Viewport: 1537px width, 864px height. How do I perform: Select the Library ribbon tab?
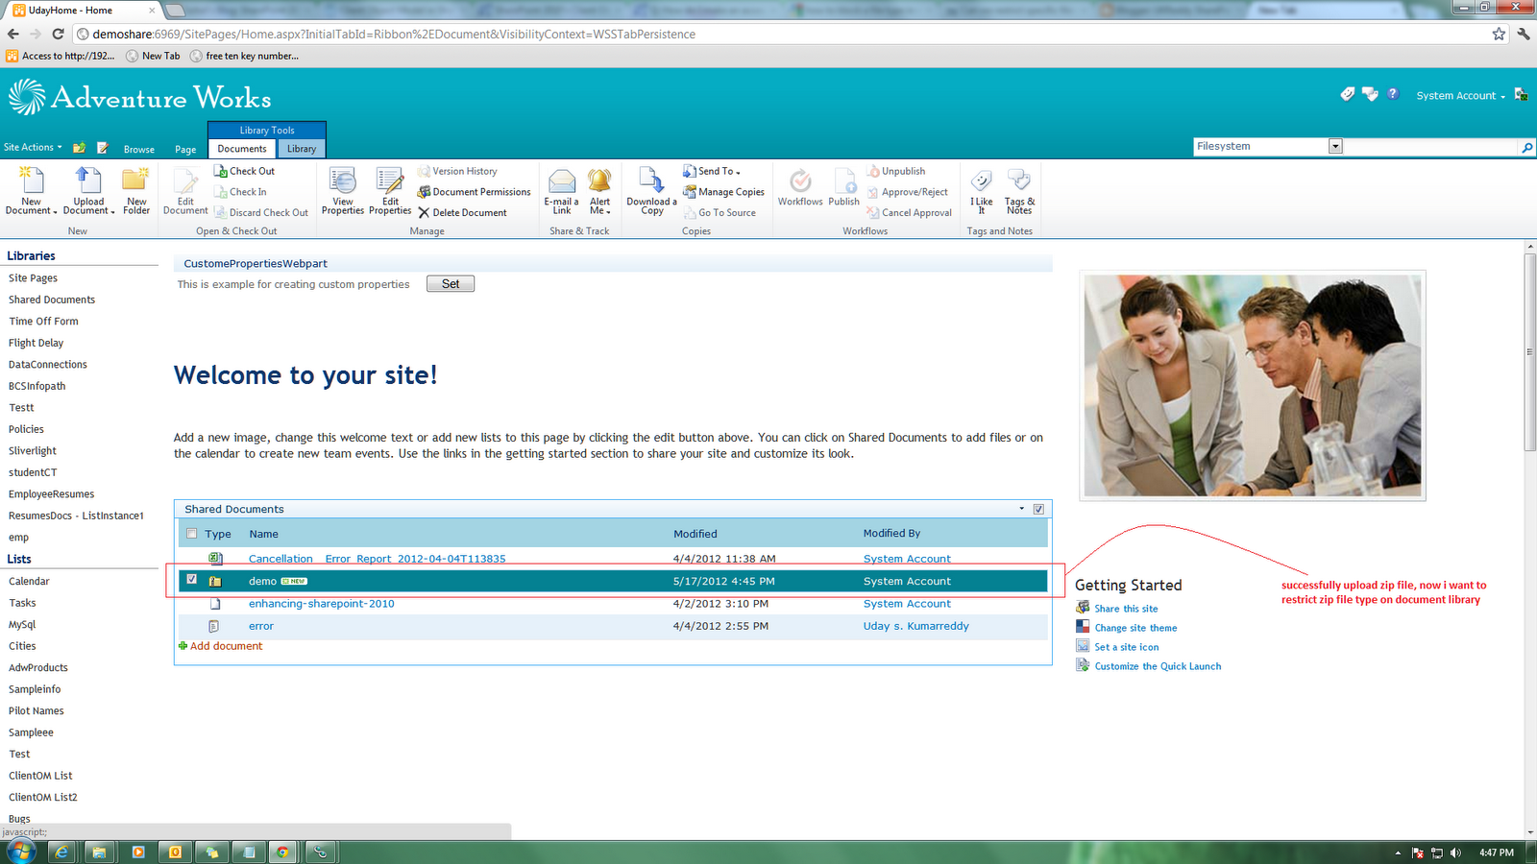click(x=302, y=149)
